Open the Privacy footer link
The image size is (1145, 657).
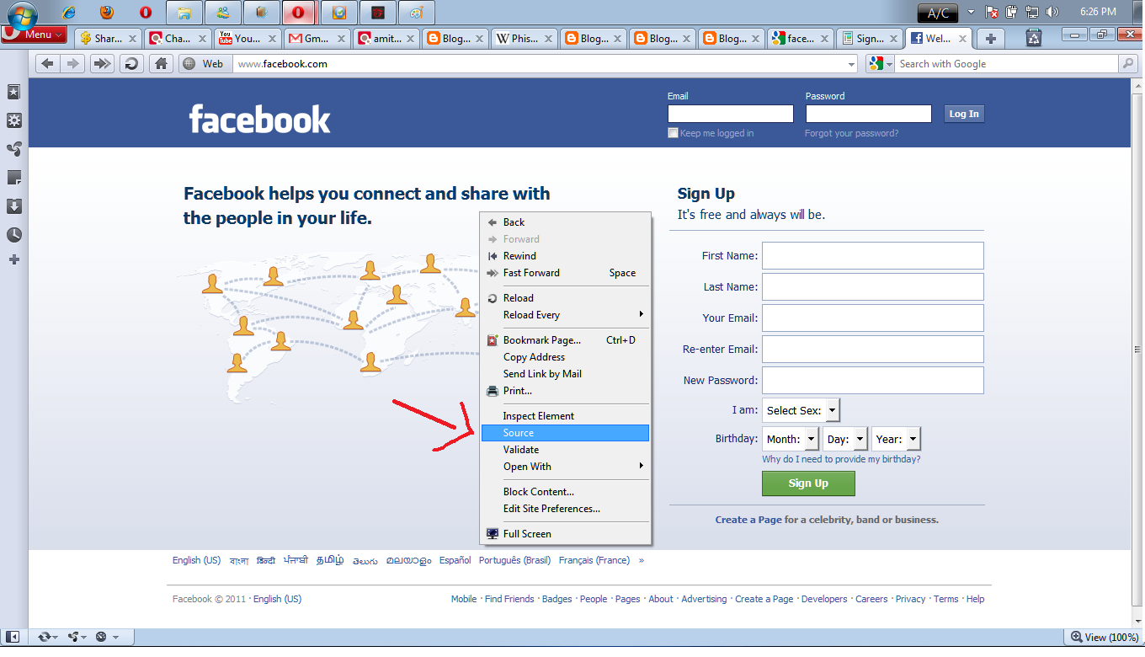point(910,599)
